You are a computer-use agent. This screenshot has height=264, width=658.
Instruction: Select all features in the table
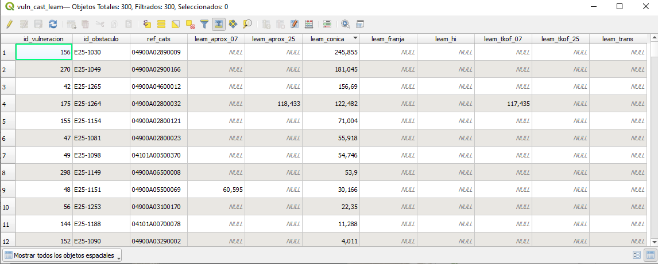161,24
